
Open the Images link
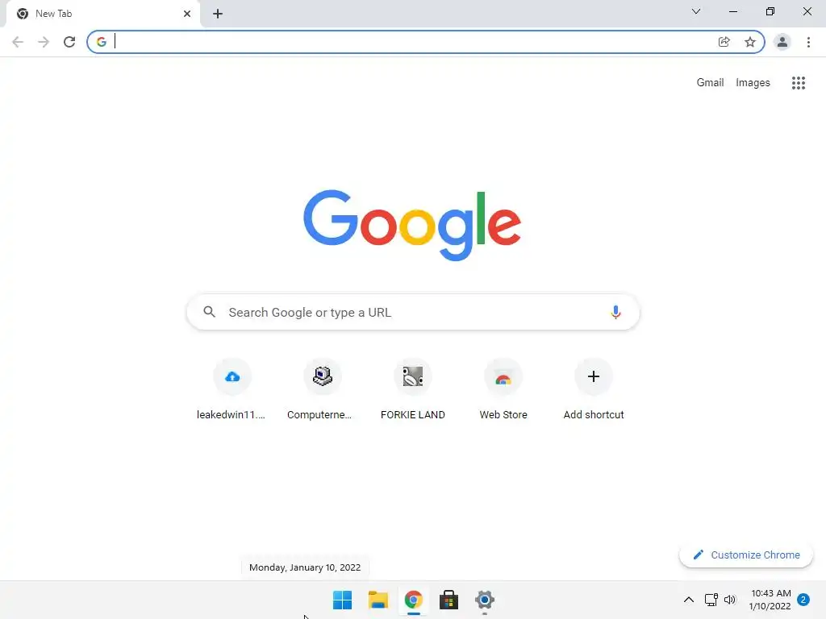coord(753,83)
